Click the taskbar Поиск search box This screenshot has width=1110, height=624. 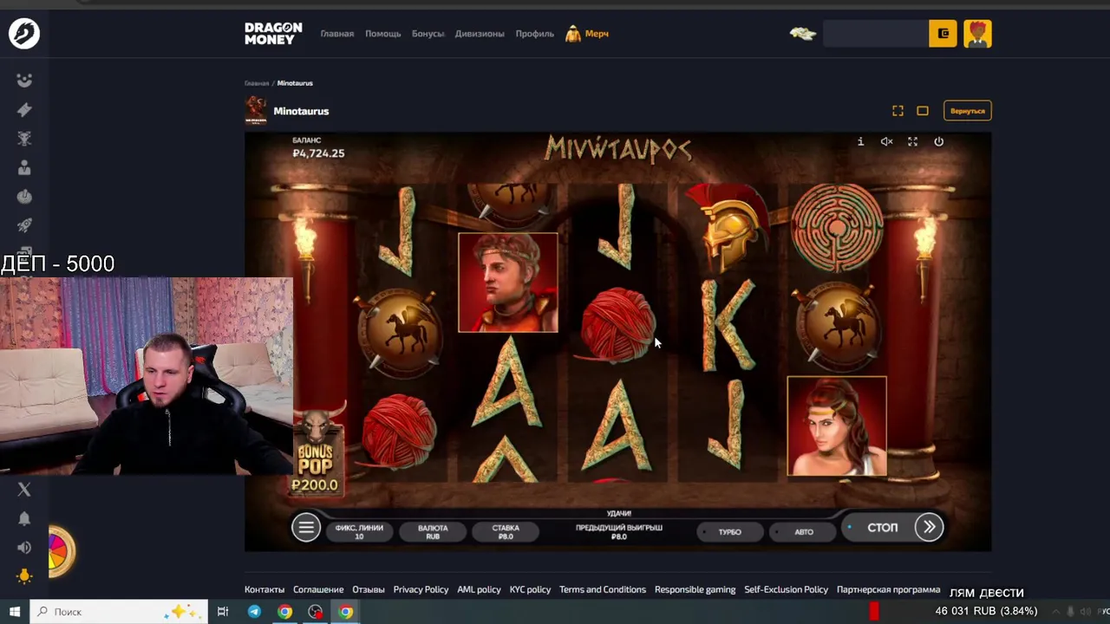(120, 612)
